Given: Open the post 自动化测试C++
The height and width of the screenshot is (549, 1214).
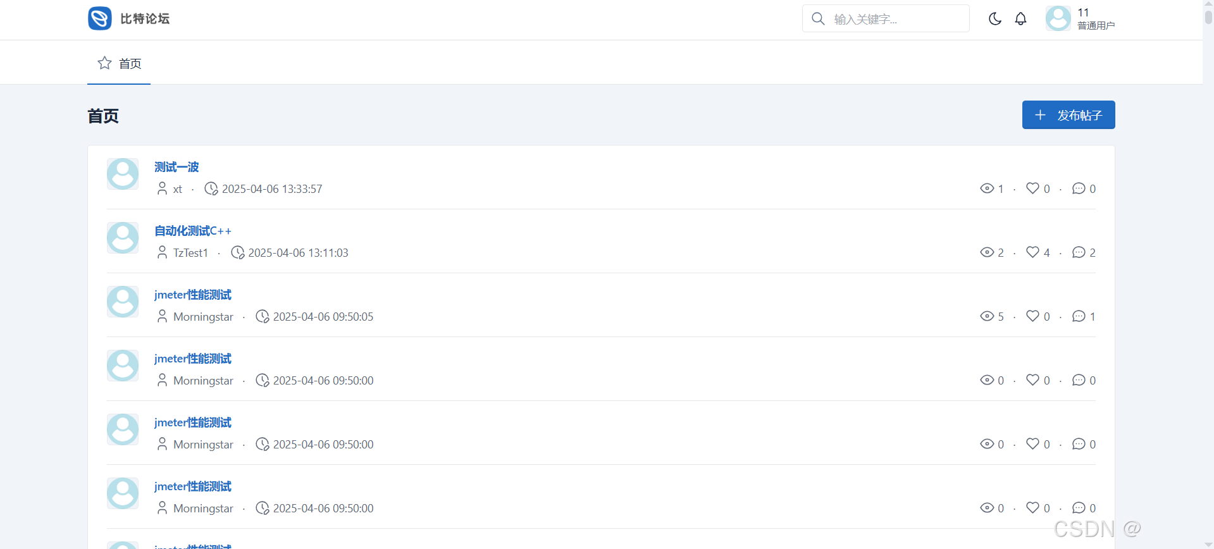Looking at the screenshot, I should pos(193,231).
